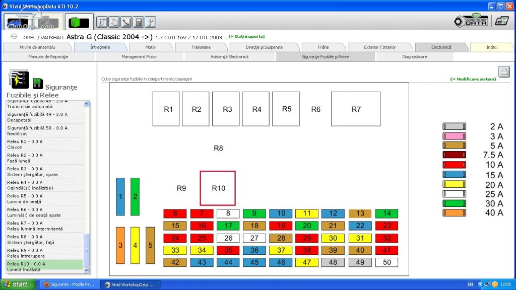Click the fuse list scrollbar thumb

pyautogui.click(x=86, y=250)
